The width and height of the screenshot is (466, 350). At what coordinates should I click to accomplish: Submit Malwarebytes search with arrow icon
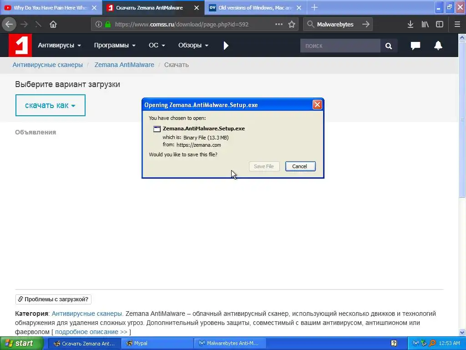[x=366, y=24]
